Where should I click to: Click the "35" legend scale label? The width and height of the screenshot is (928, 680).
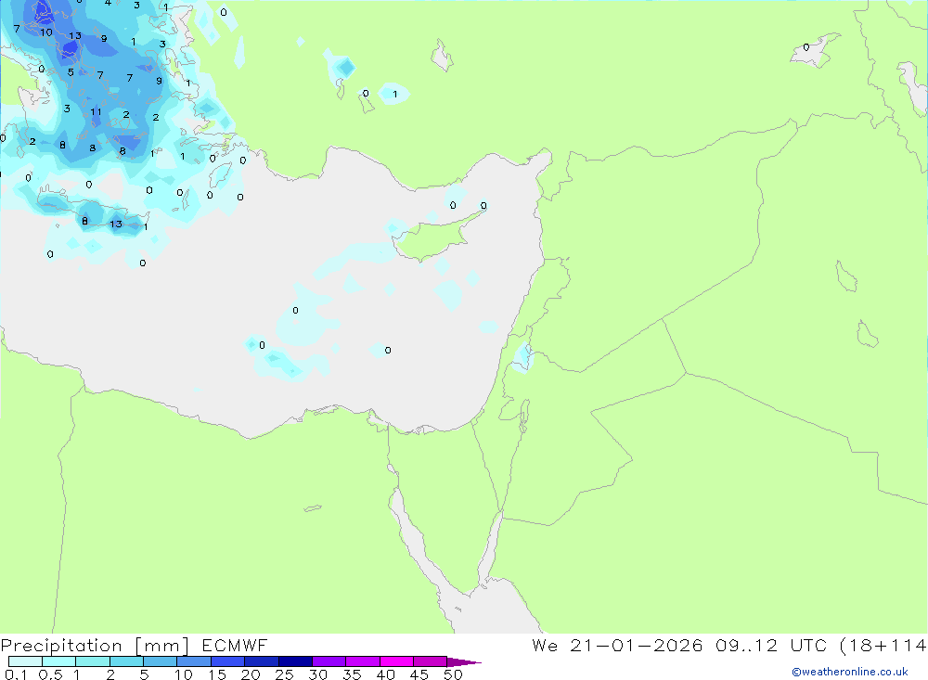pyautogui.click(x=352, y=674)
